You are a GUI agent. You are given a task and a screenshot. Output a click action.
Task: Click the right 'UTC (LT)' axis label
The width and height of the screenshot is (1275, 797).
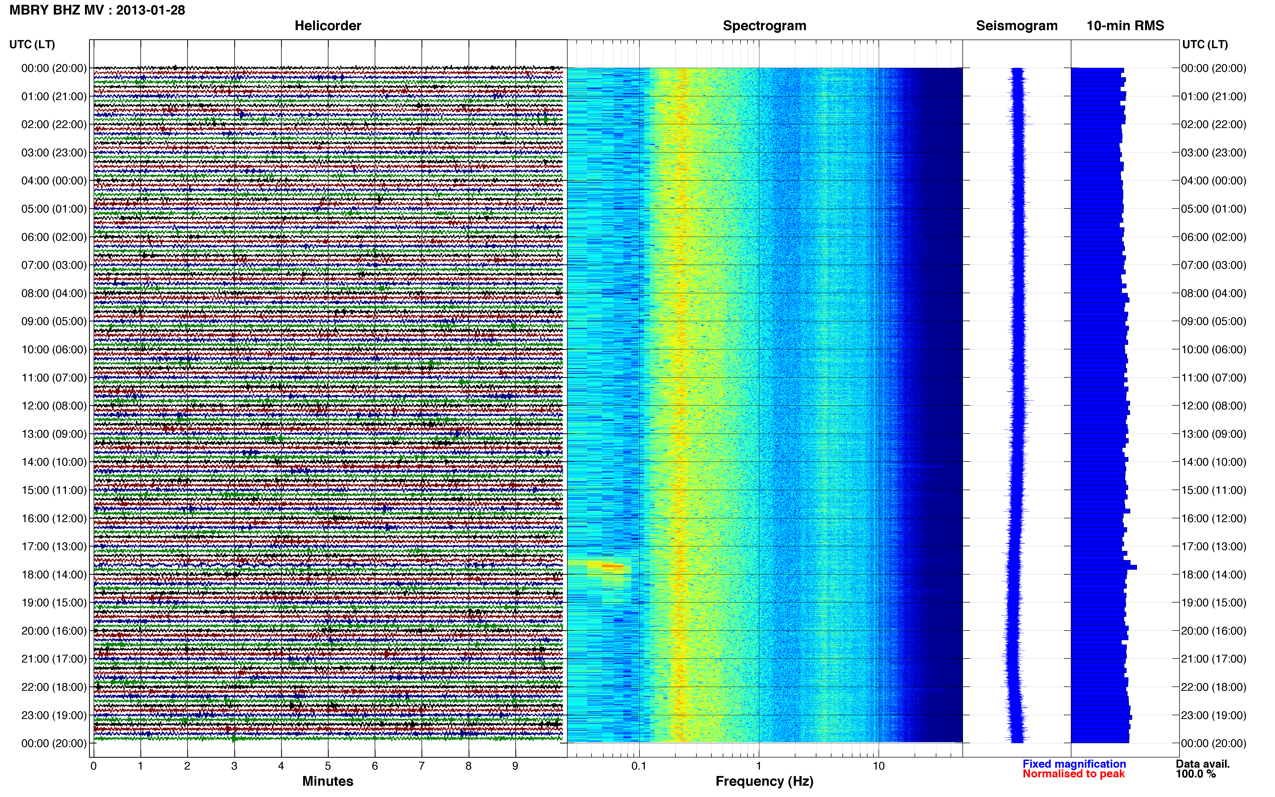point(1205,44)
